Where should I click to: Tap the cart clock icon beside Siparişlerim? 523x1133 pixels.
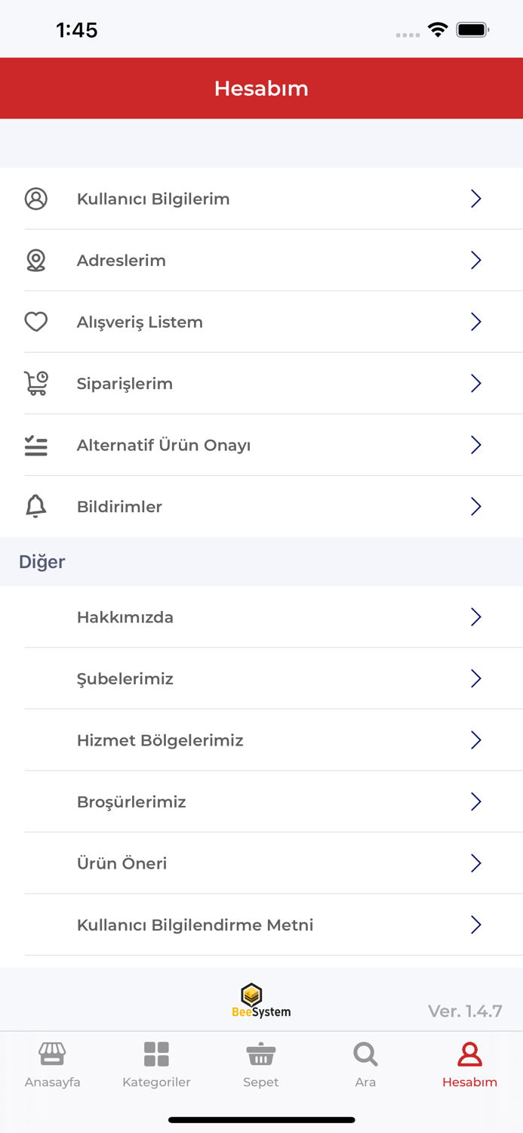point(36,384)
